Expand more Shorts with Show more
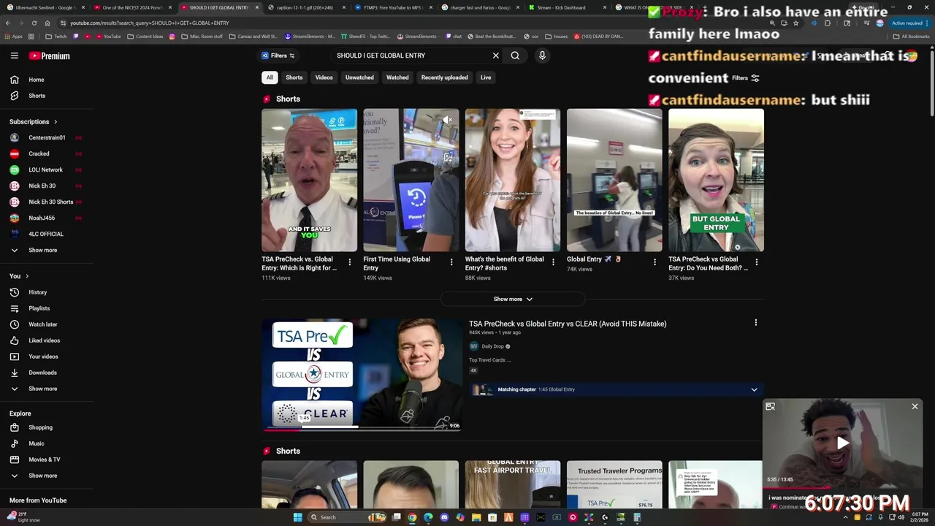Screen dimensions: 935x526 click(x=513, y=299)
